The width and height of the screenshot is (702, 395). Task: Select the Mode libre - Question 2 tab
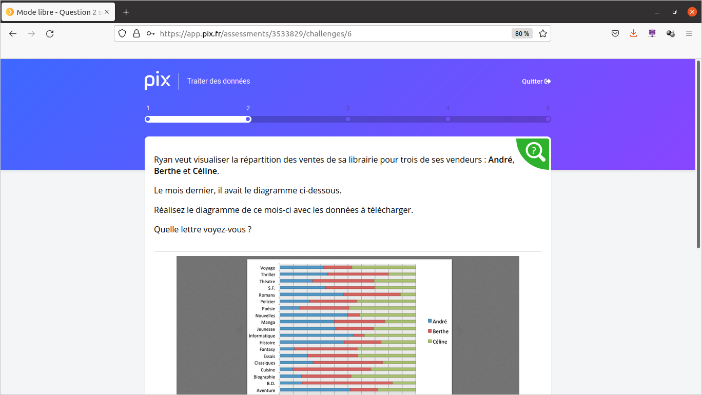pyautogui.click(x=57, y=12)
